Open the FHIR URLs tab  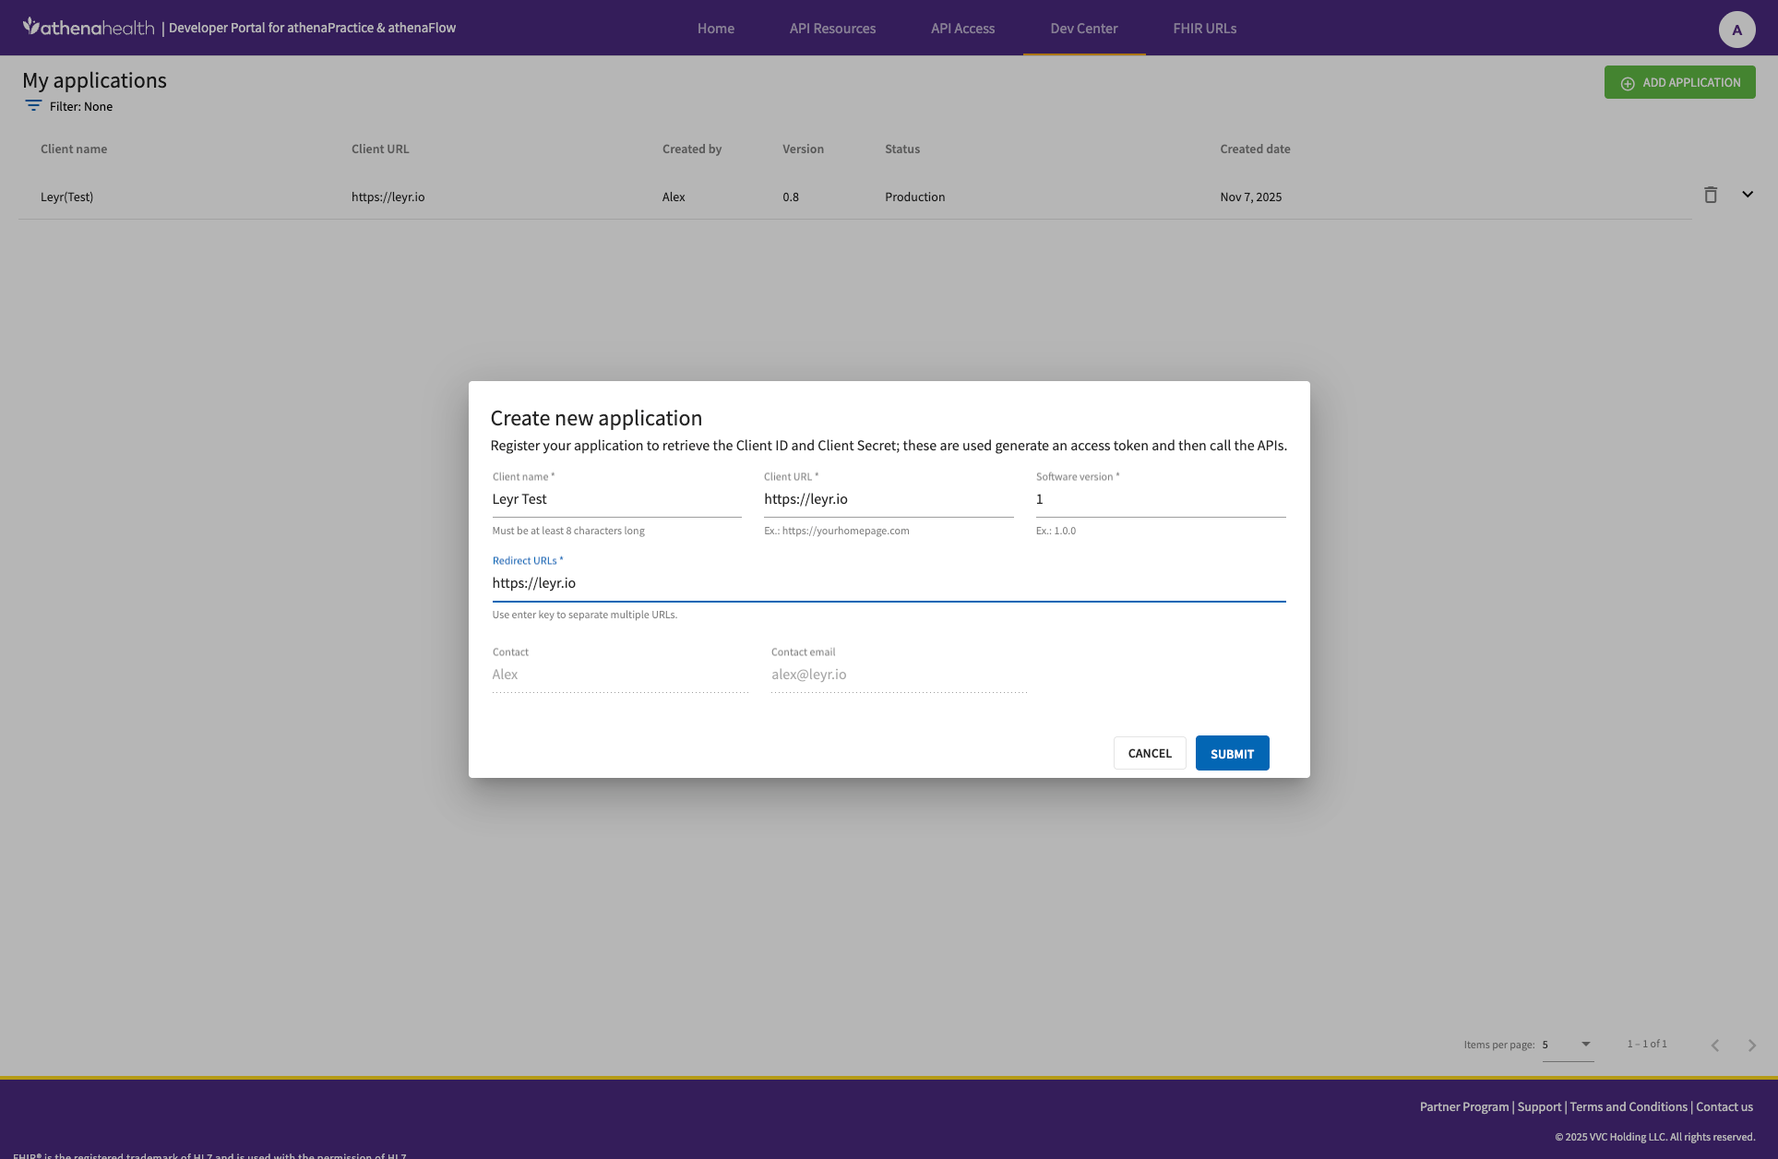(x=1204, y=29)
